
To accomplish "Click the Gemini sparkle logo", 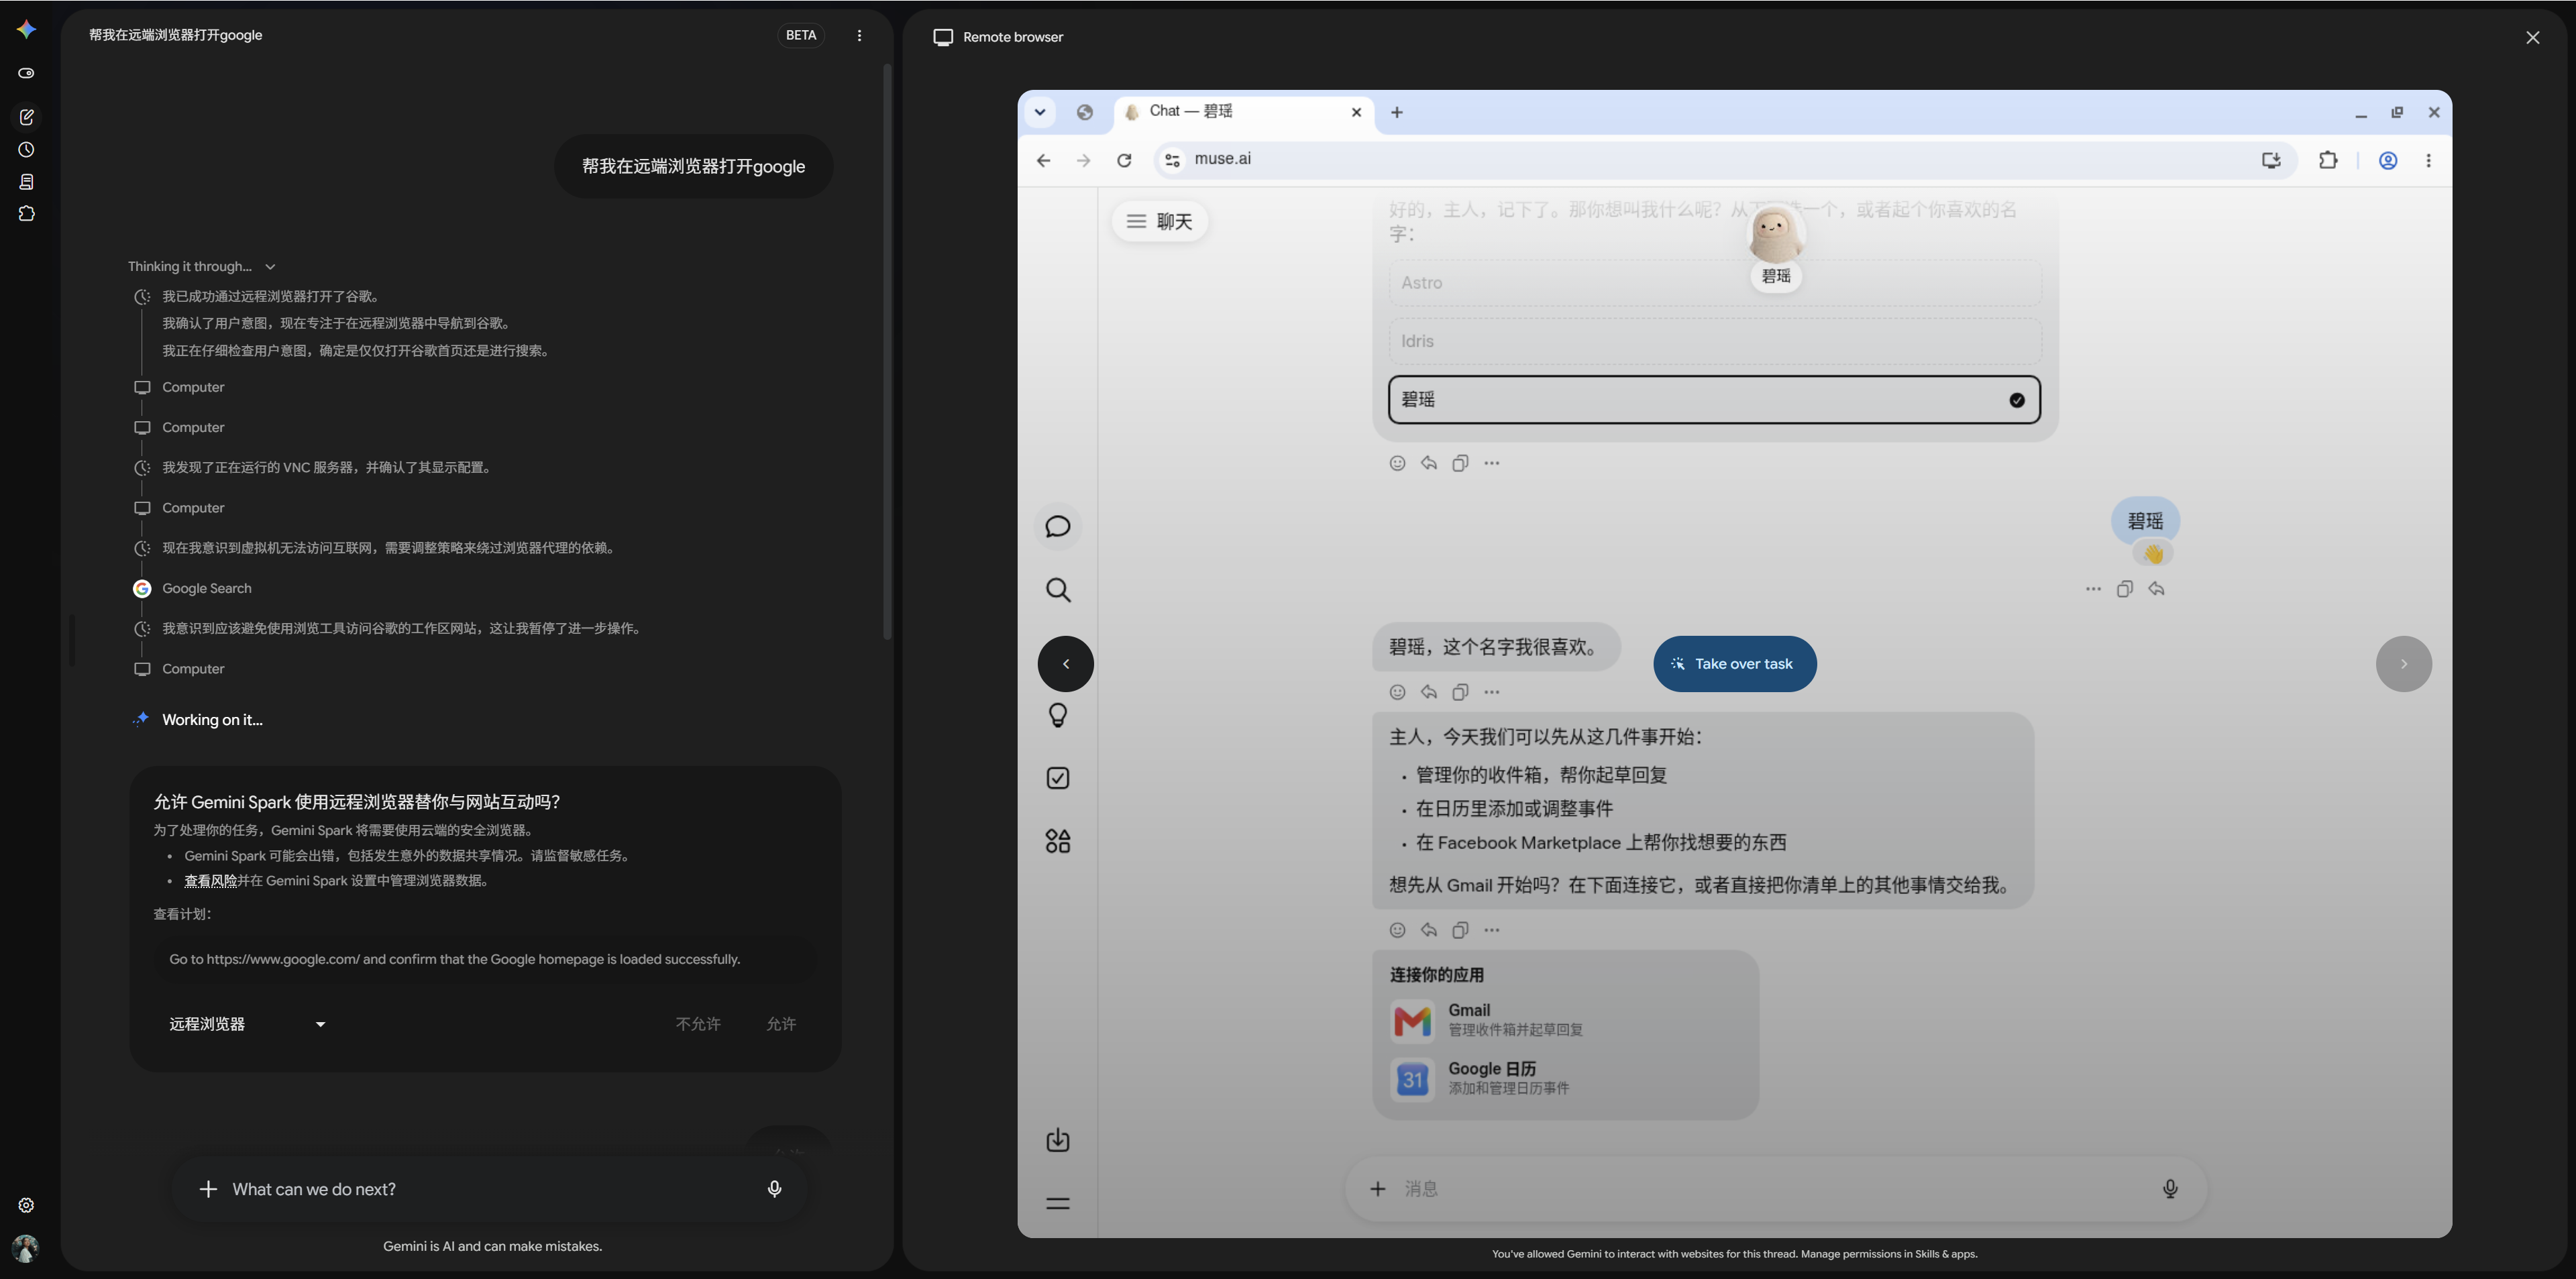I will pyautogui.click(x=26, y=30).
